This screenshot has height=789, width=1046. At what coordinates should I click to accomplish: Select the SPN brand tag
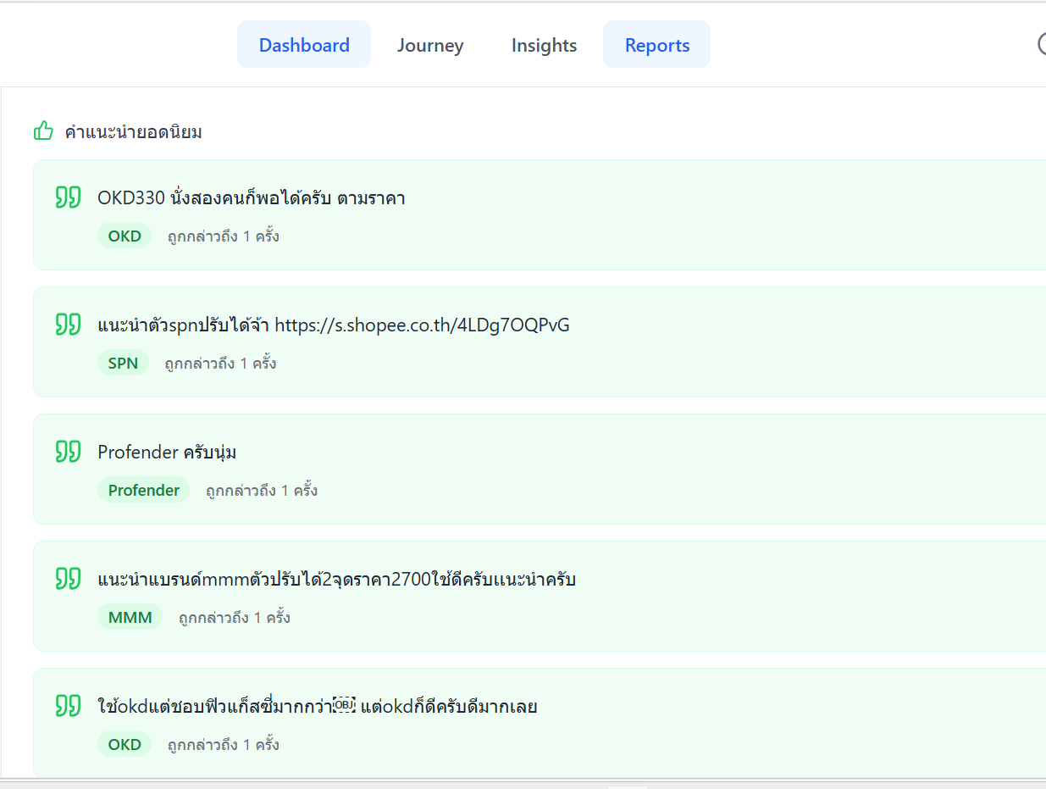(123, 363)
